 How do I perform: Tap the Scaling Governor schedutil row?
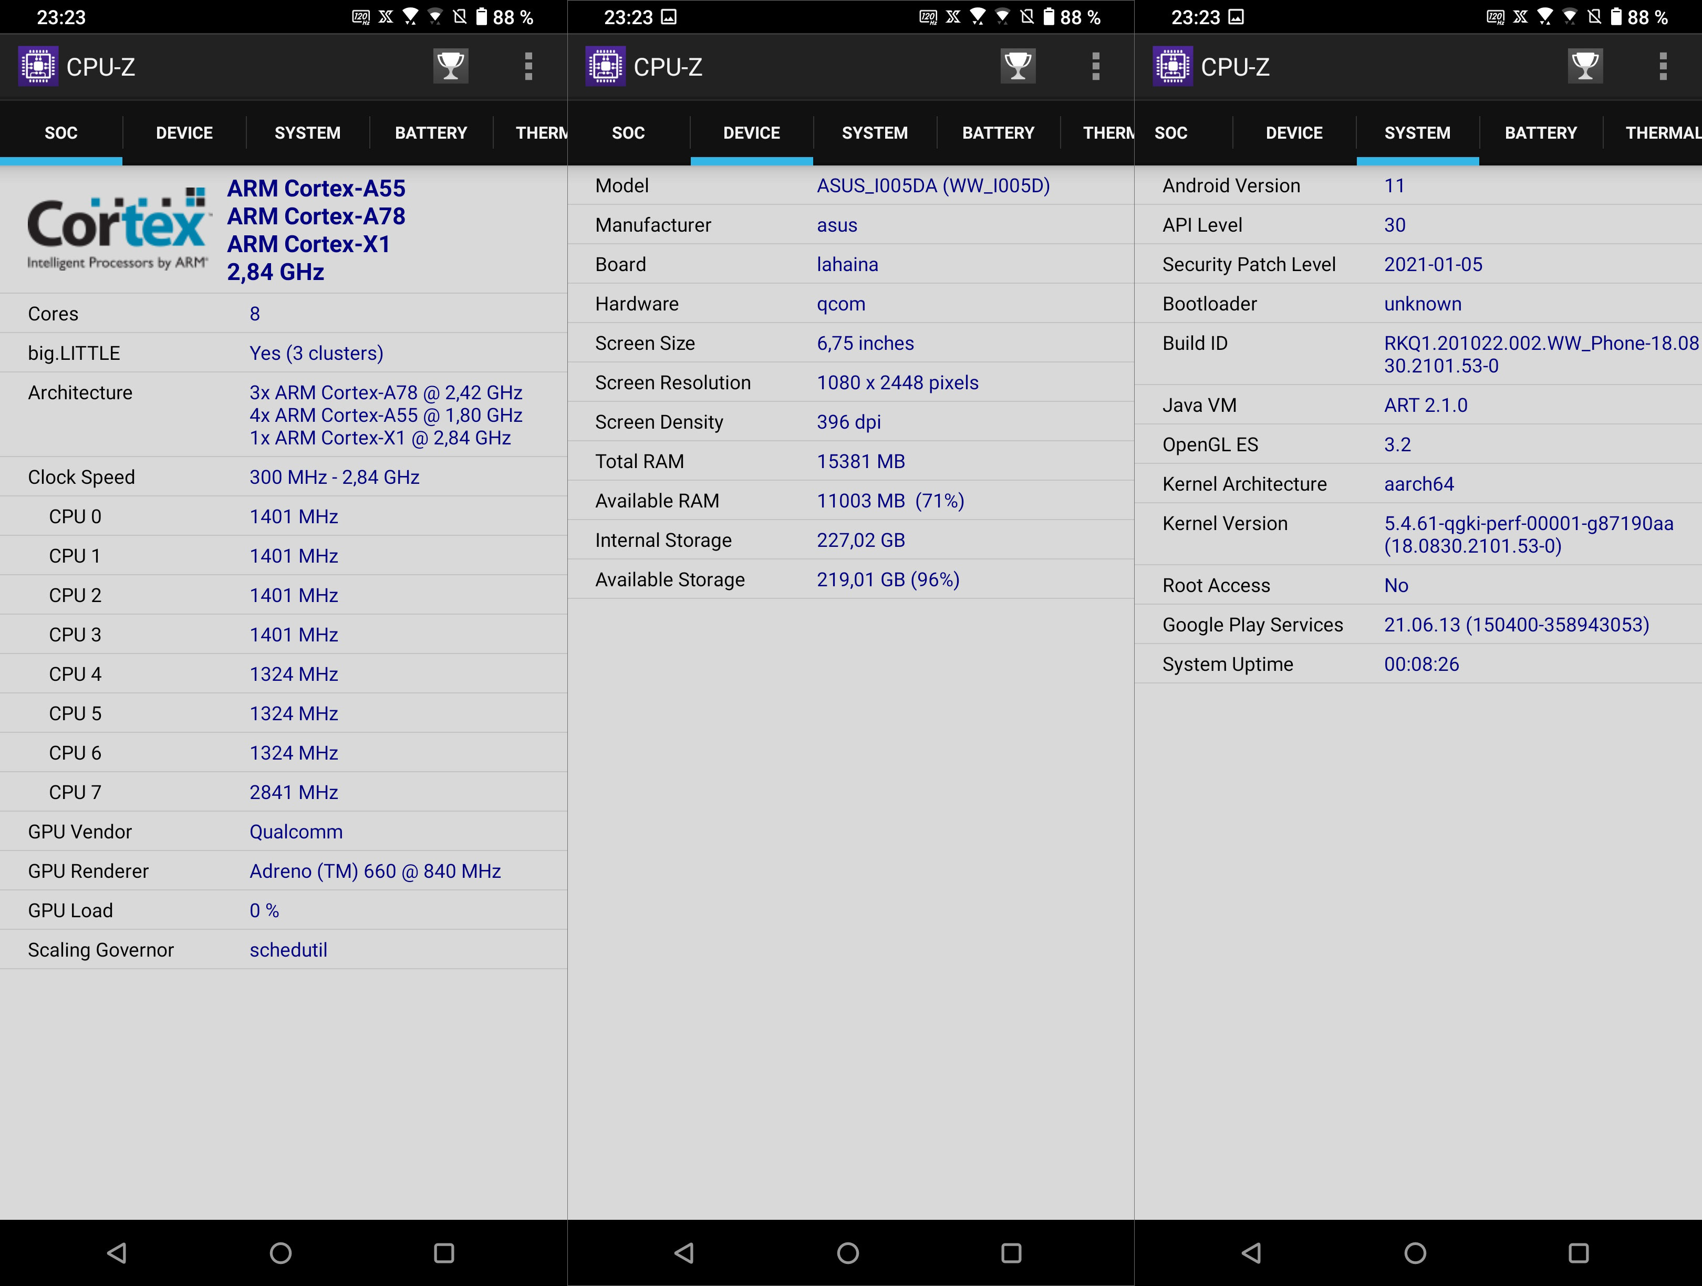pos(283,950)
